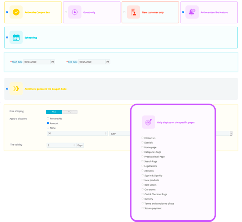242x222 pixels.
Task: Check the Our stores option
Action: [x=143, y=189]
